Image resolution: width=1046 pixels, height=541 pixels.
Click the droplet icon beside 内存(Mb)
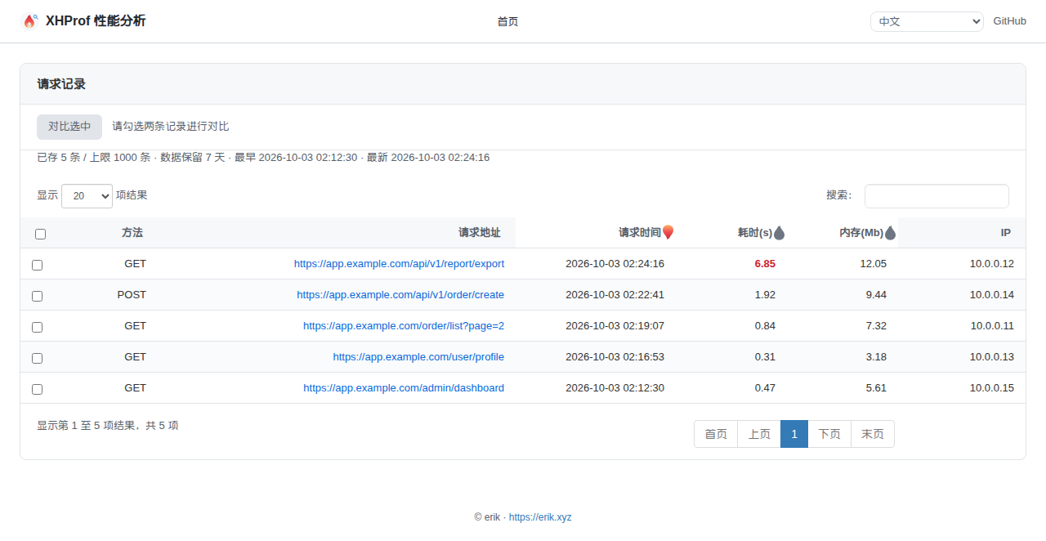tap(890, 233)
